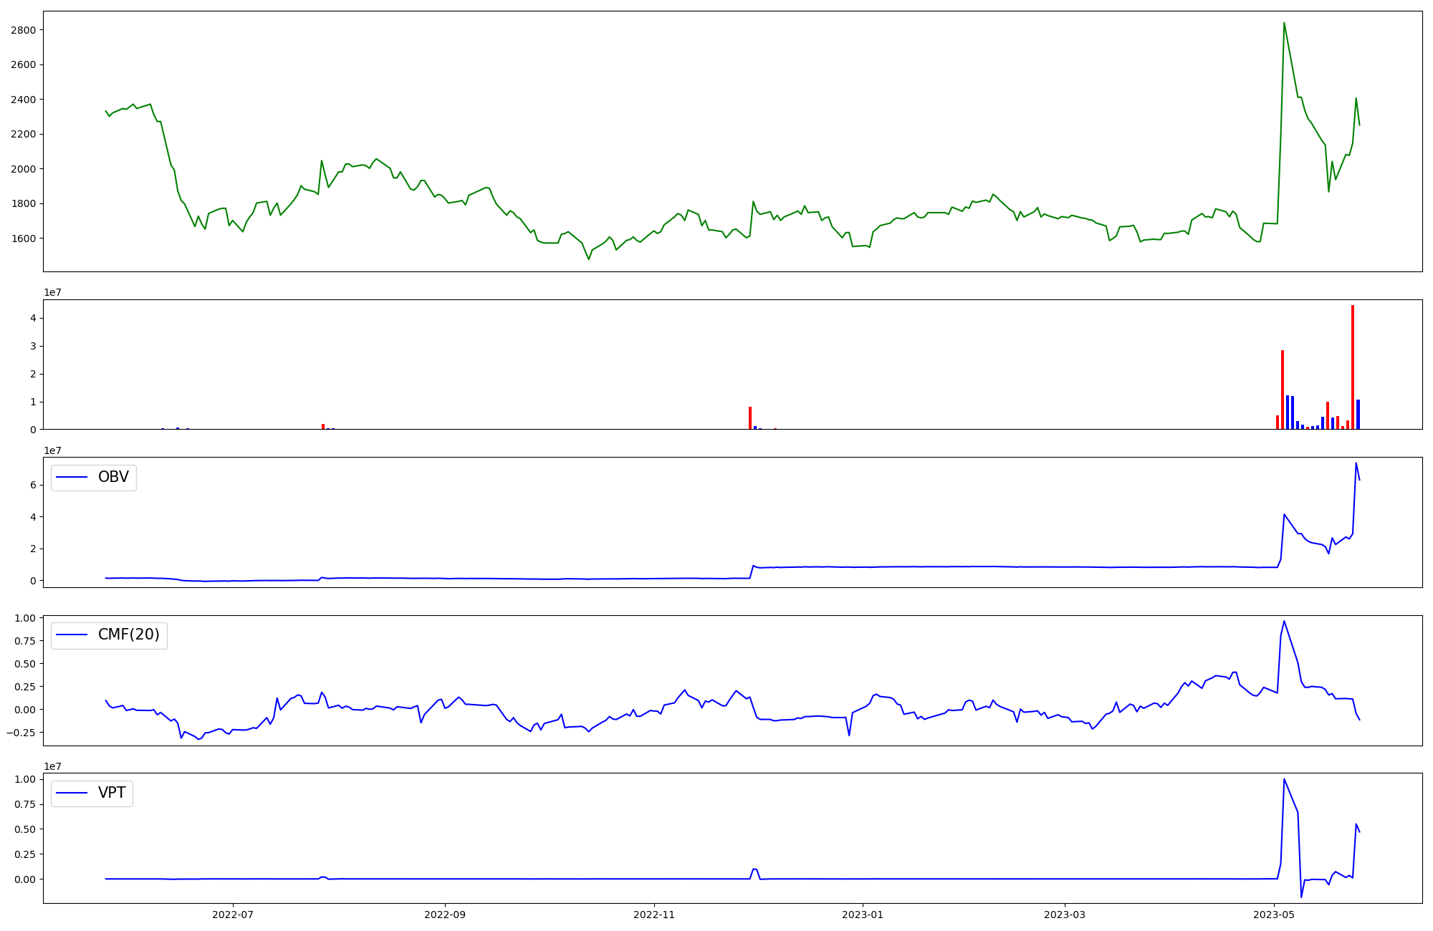
Task: Click the OBV legend label
Action: click(x=113, y=478)
